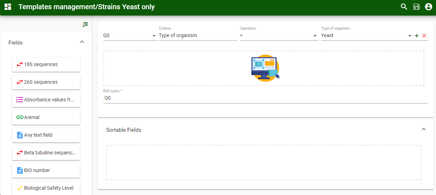Collapse the Sortable Fields section

pos(423,129)
